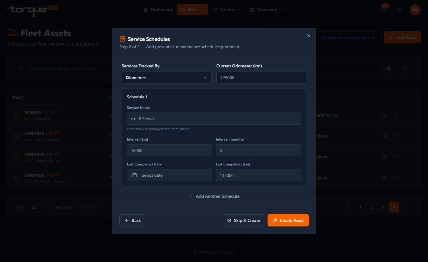The width and height of the screenshot is (428, 262).
Task: Click the Asset column header
Action: 18,97
